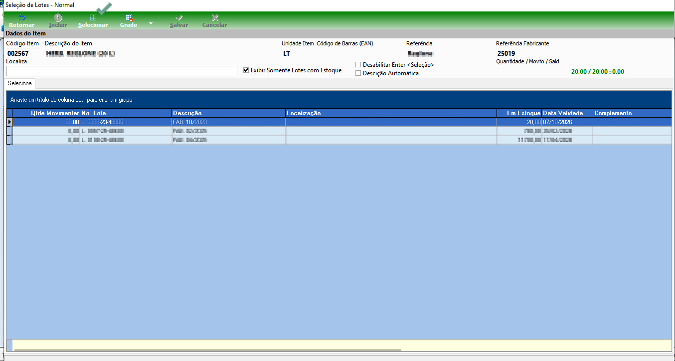Enable Descição Automática checkbox
This screenshot has height=361, width=675.
coord(358,73)
